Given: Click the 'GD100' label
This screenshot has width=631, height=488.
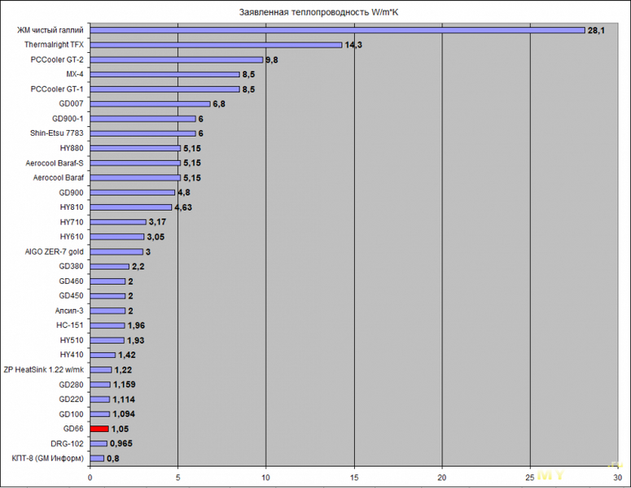Looking at the screenshot, I should [x=71, y=414].
